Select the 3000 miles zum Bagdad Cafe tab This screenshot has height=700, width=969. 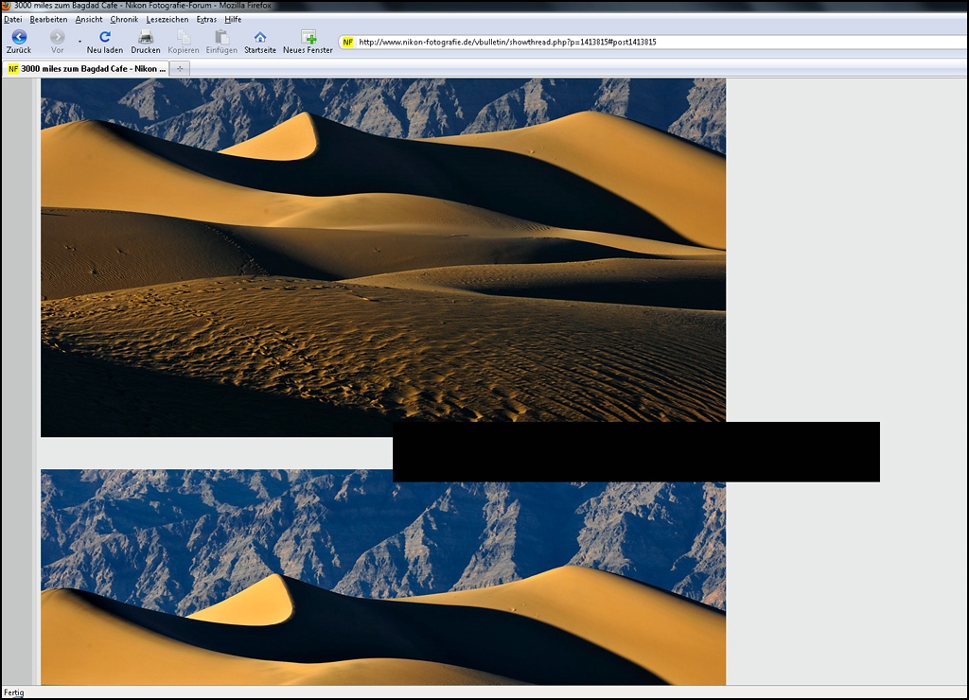86,68
